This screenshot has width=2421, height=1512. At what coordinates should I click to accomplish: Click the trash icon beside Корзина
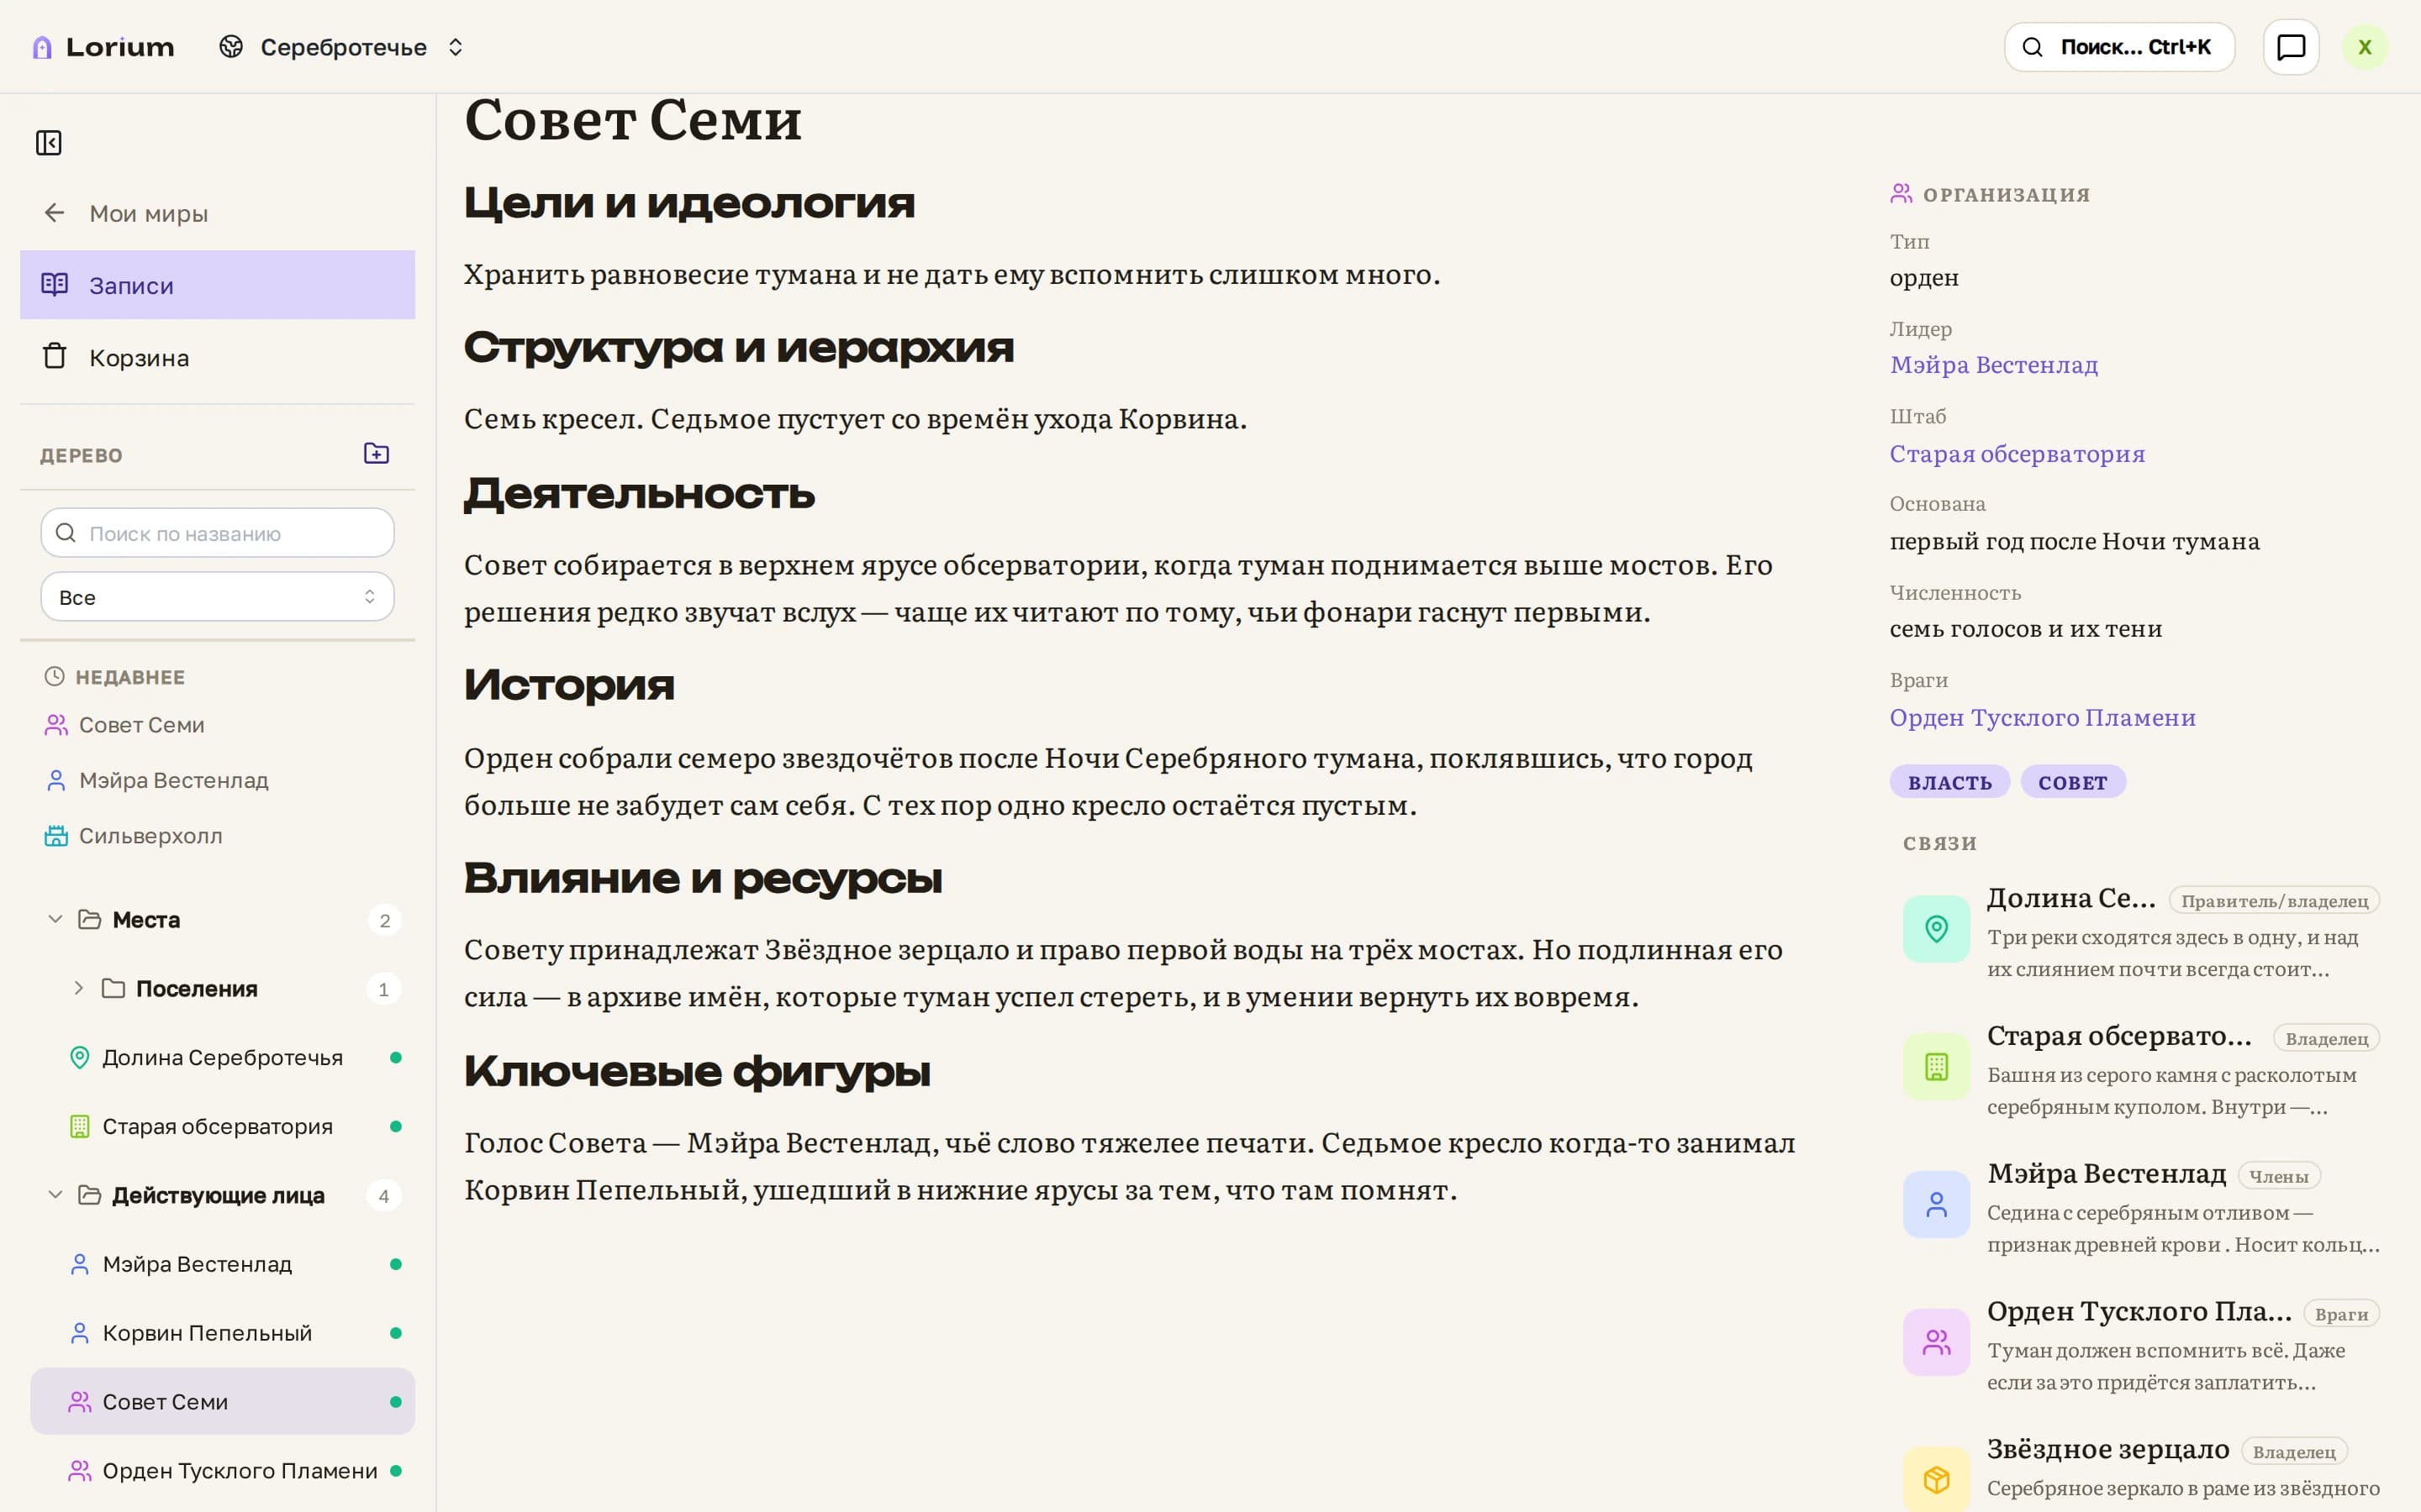(x=55, y=356)
